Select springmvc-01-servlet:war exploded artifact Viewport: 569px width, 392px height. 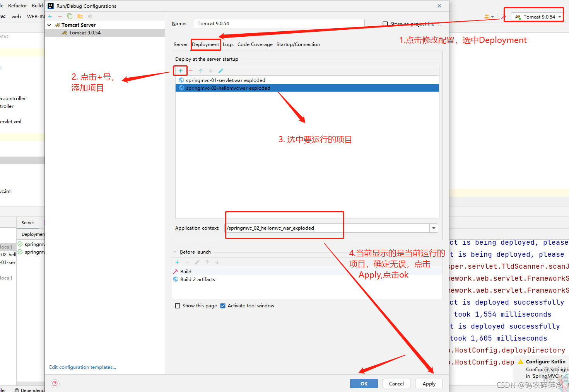pyautogui.click(x=307, y=80)
